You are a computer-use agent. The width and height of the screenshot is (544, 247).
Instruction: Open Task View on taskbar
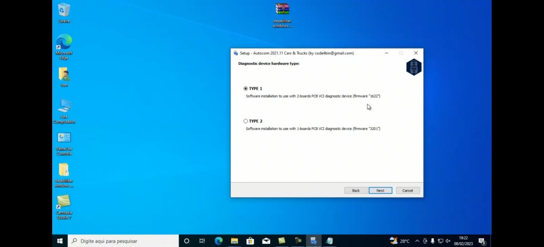pos(202,241)
